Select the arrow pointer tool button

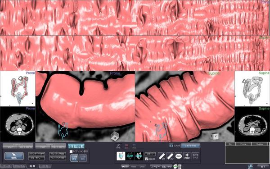(x=14, y=156)
